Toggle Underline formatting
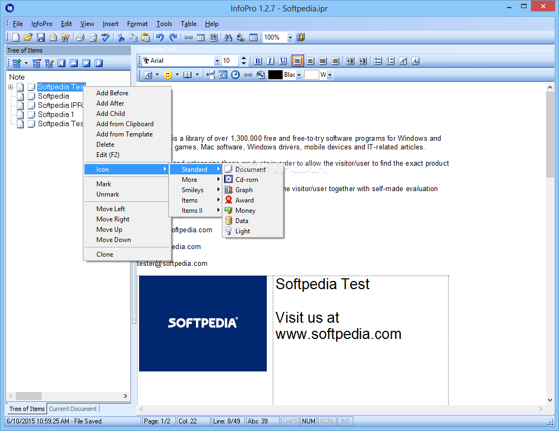The width and height of the screenshot is (559, 431). [282, 61]
